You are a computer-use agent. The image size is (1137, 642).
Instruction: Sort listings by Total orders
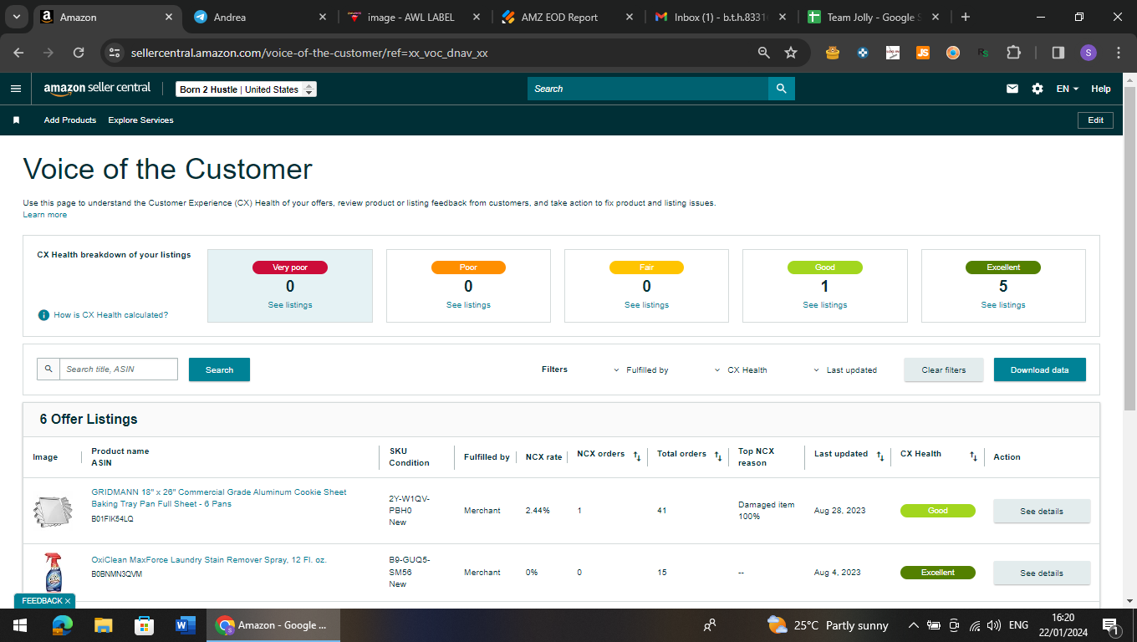(718, 456)
